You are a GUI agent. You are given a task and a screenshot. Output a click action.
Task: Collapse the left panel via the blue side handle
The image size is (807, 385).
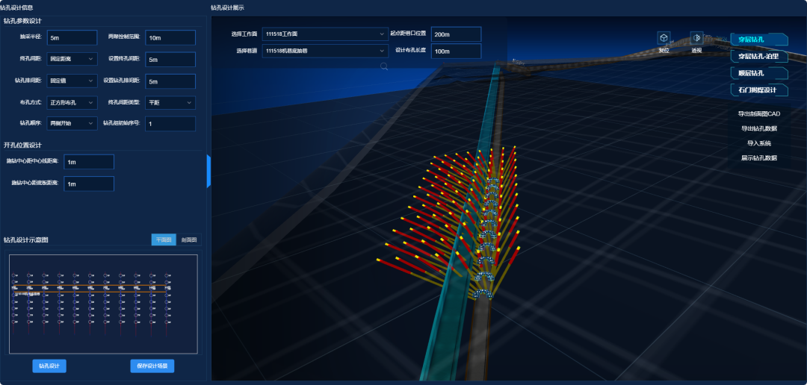209,171
